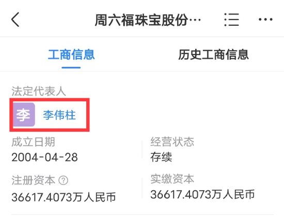Screen dimensions: 284x218
Task: Open the list menu icon
Action: [x=231, y=20]
